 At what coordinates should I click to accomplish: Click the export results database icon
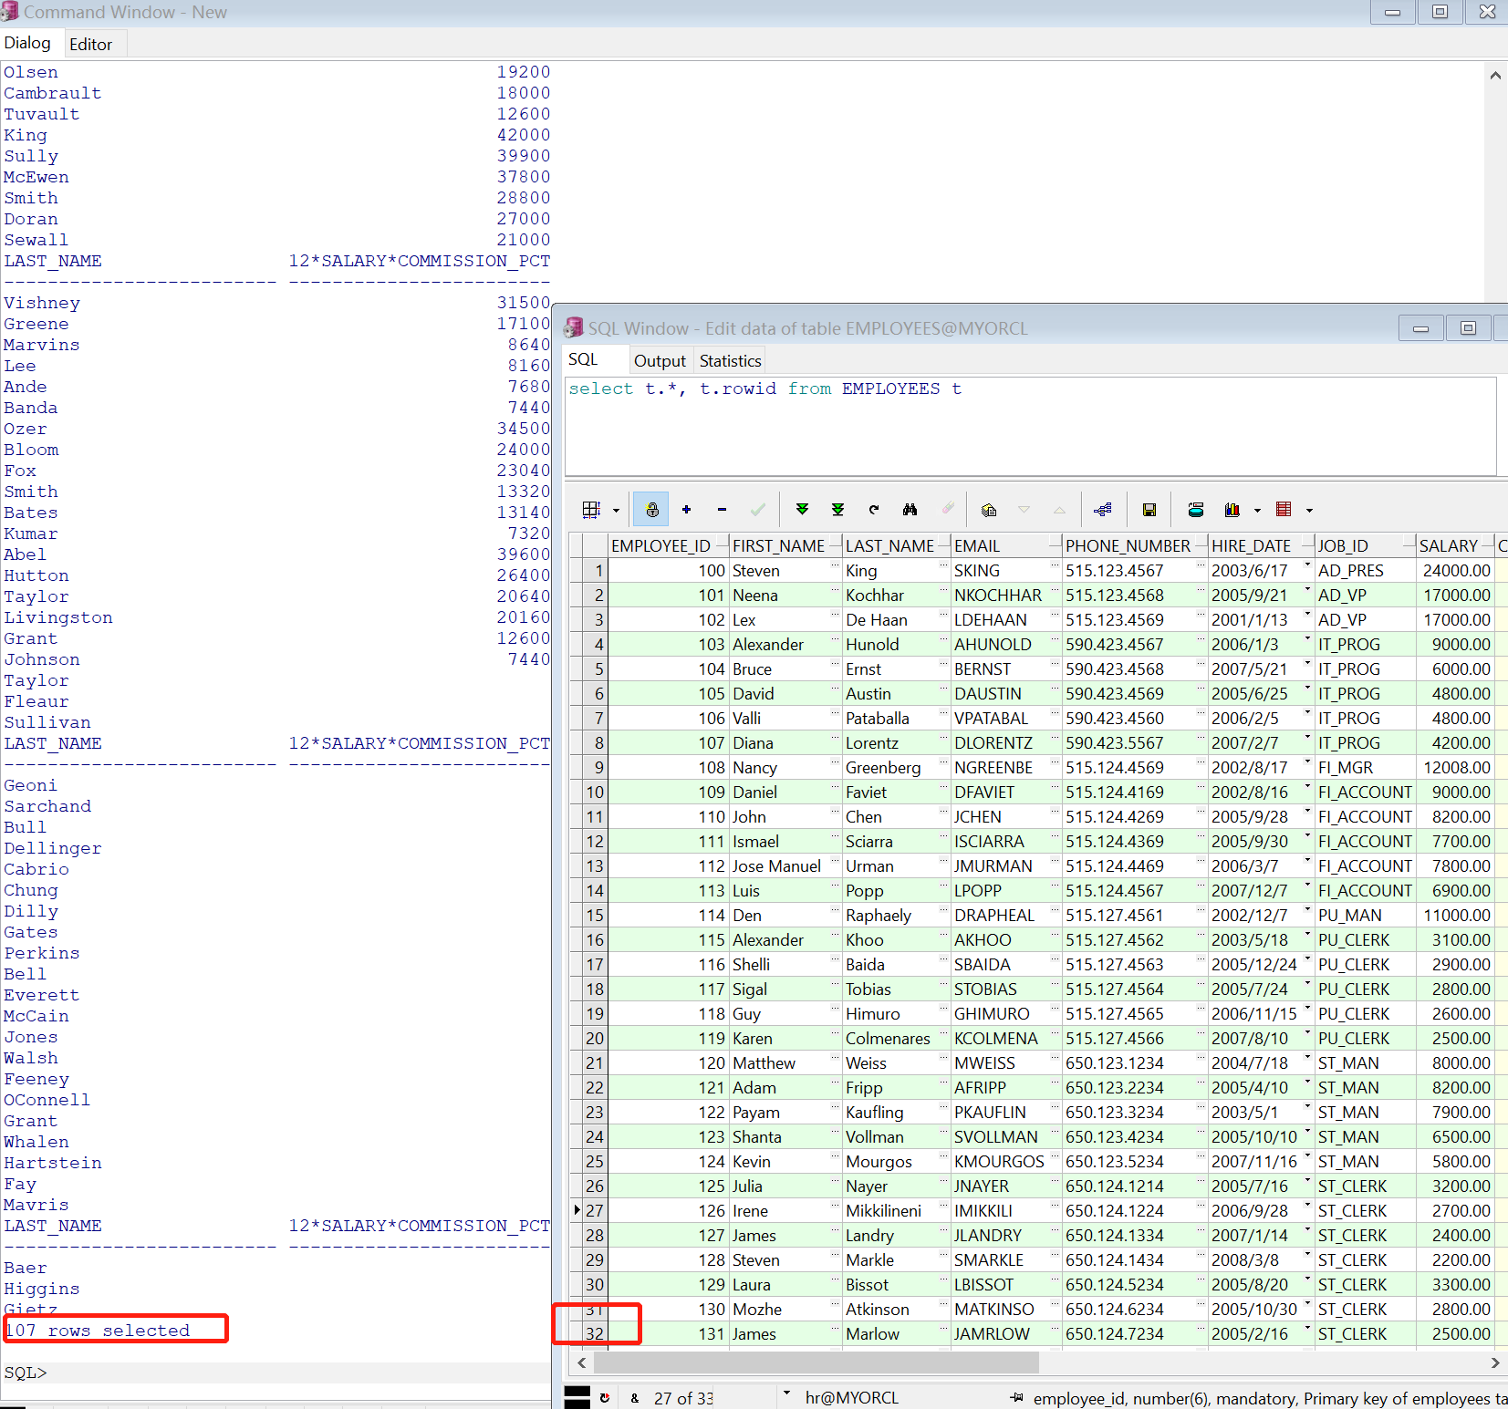1196,510
